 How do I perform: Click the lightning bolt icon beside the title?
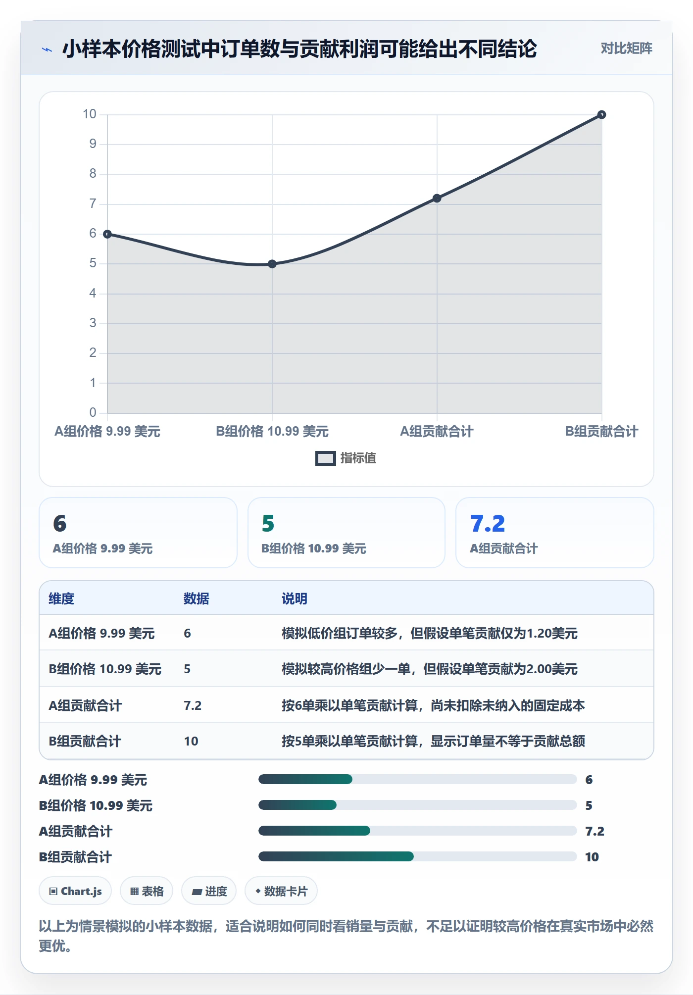[x=47, y=50]
